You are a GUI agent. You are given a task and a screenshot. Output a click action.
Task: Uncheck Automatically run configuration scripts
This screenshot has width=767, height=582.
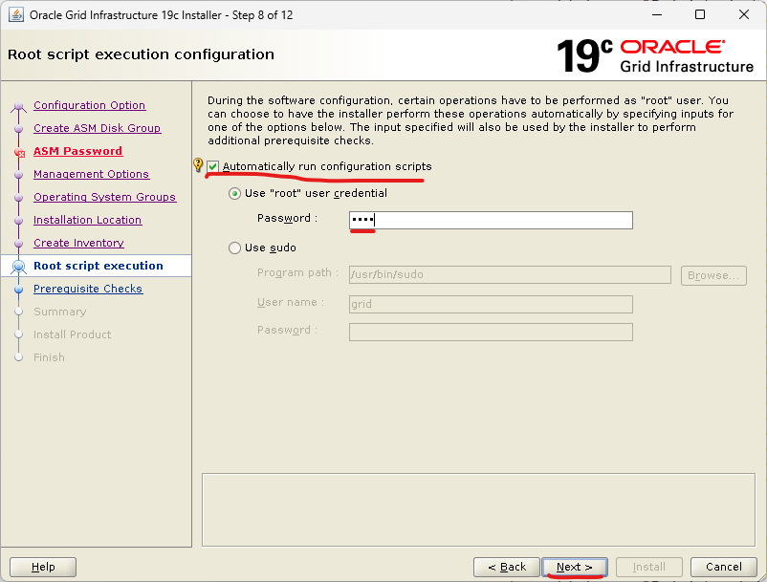click(213, 166)
